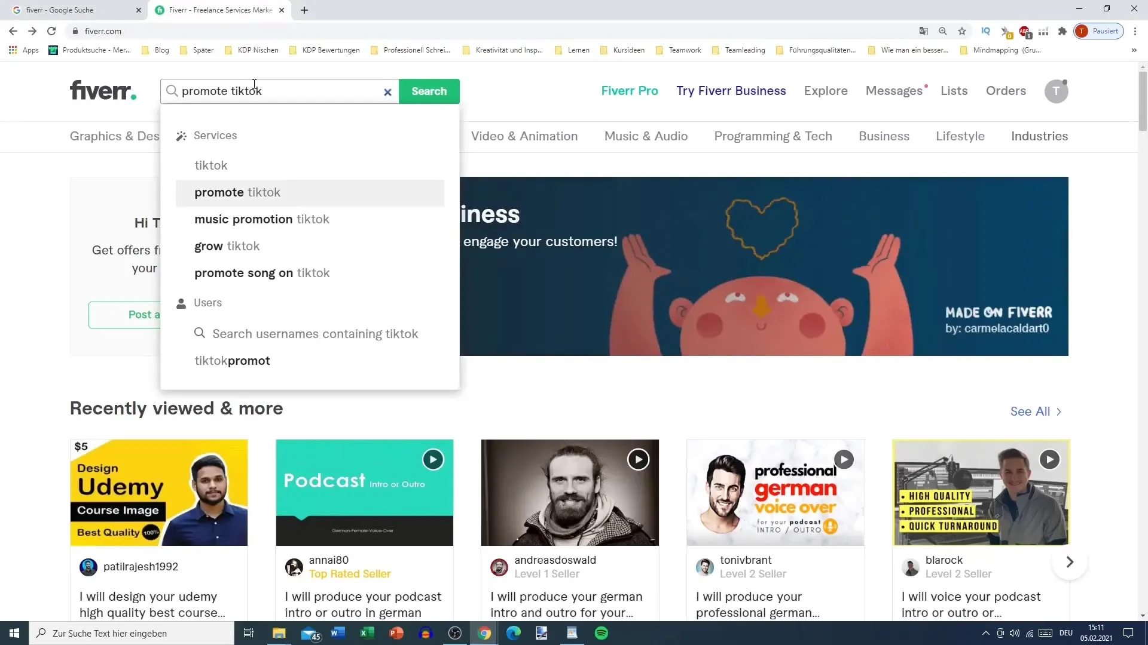The height and width of the screenshot is (645, 1148).
Task: Open the Pausiert Chrome profile button
Action: pos(1099,31)
